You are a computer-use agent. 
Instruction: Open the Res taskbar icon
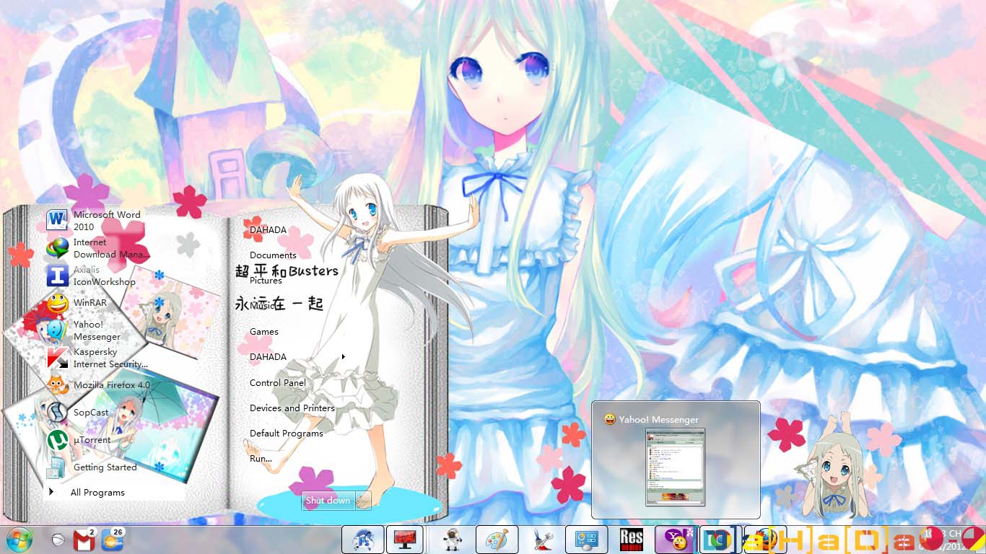632,540
